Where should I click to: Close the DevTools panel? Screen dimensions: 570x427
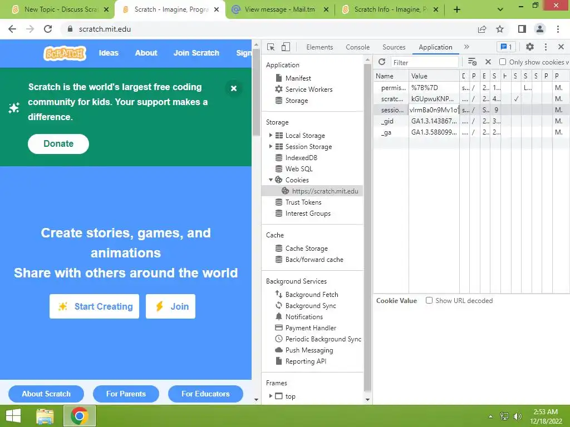click(x=561, y=47)
